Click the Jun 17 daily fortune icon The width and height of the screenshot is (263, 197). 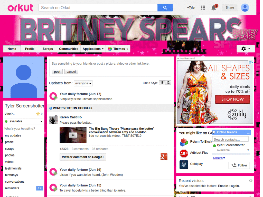(x=53, y=96)
